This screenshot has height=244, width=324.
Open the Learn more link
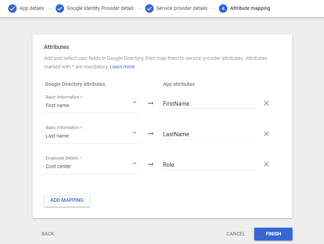pos(122,67)
